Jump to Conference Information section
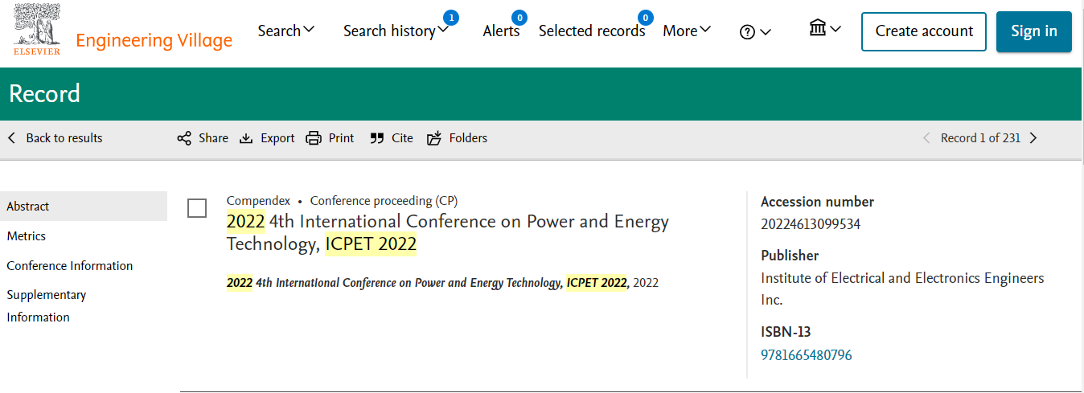 [70, 266]
